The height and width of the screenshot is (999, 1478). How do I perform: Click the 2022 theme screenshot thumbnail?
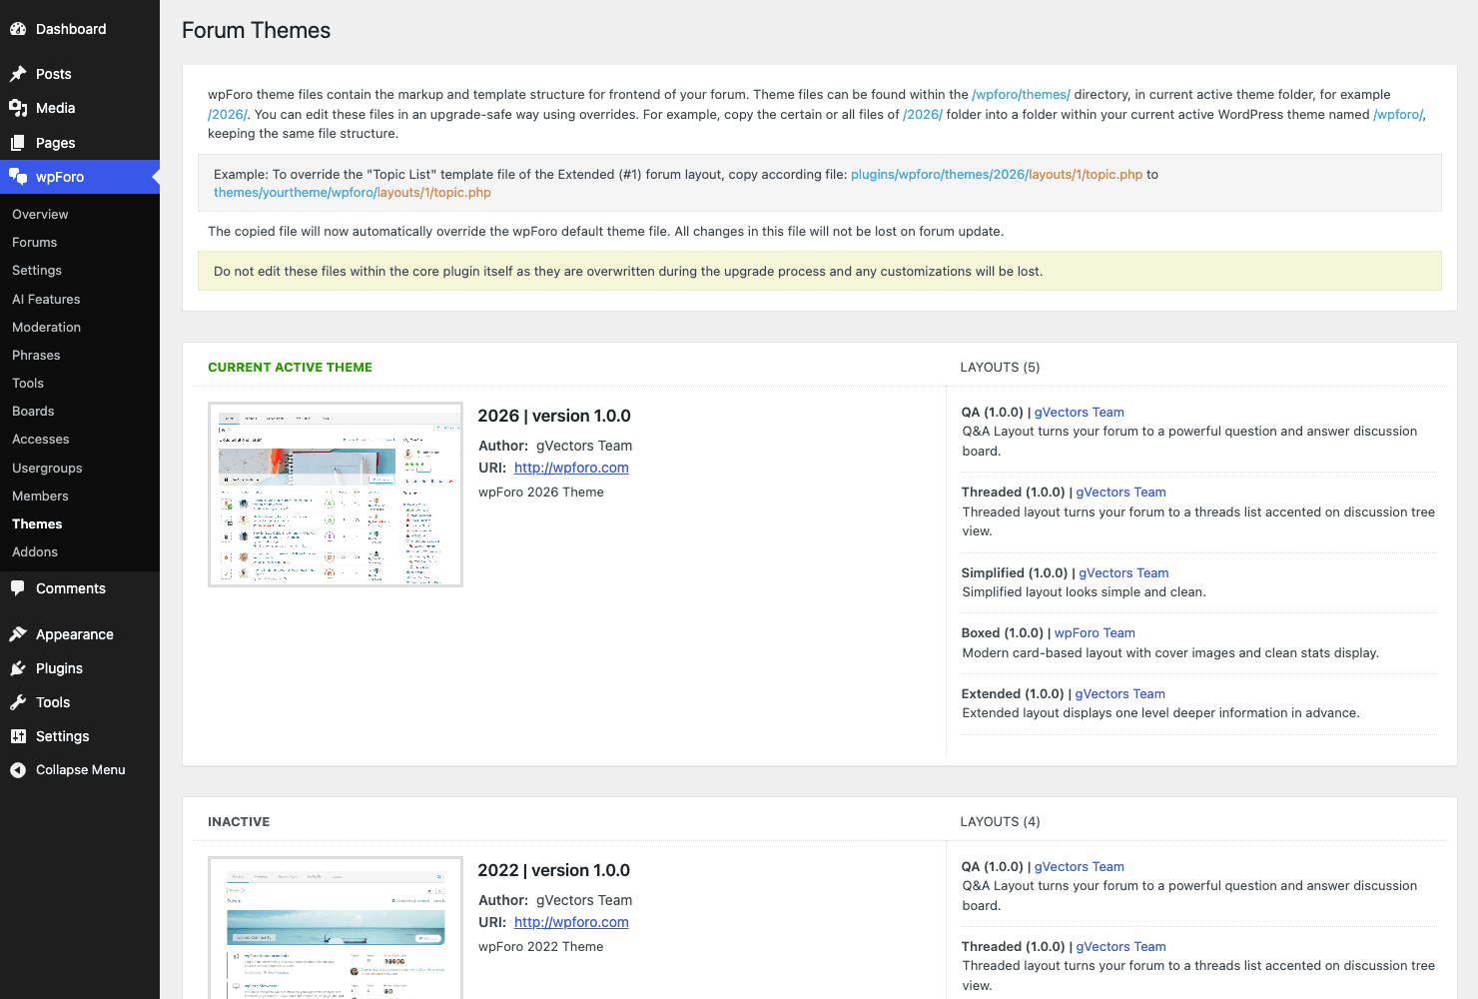(x=336, y=928)
